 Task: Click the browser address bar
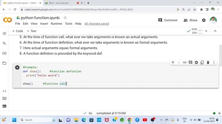click(x=98, y=10)
